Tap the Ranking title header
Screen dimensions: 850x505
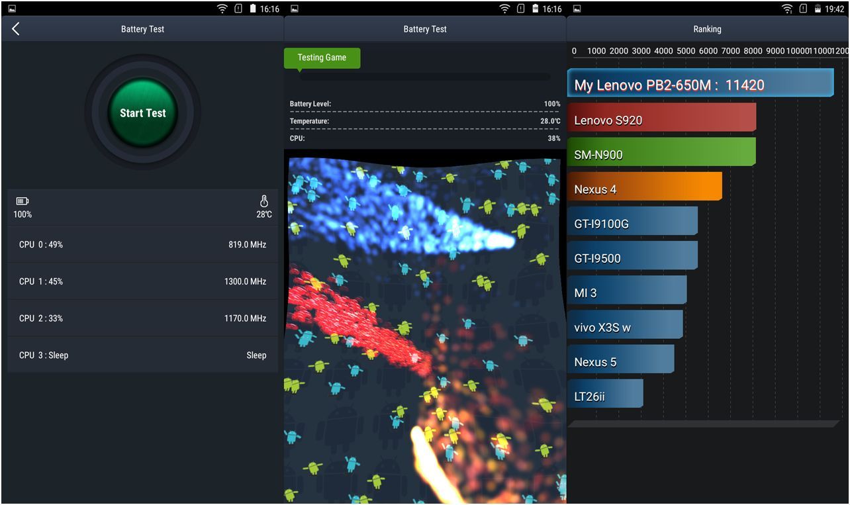(x=707, y=29)
